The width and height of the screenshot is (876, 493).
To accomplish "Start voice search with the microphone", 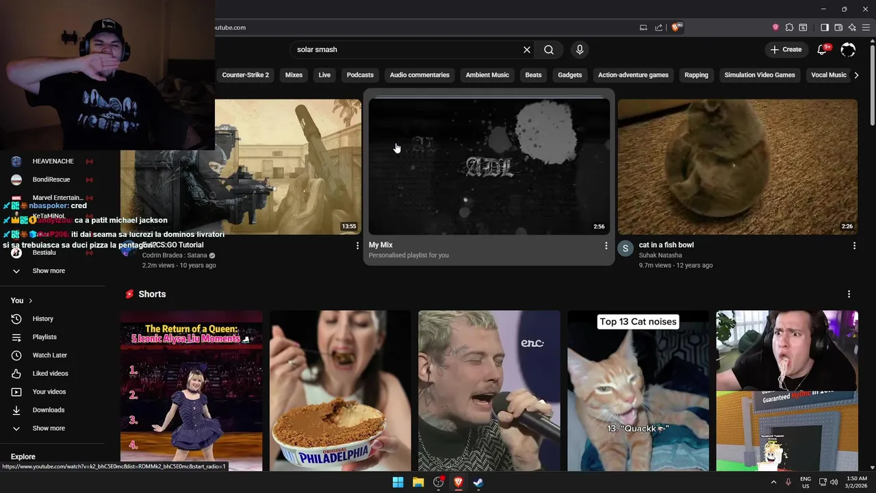I will [580, 49].
